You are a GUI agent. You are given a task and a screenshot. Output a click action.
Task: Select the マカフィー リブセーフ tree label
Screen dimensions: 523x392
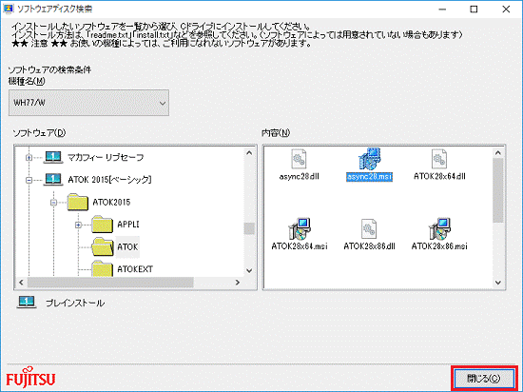click(106, 157)
